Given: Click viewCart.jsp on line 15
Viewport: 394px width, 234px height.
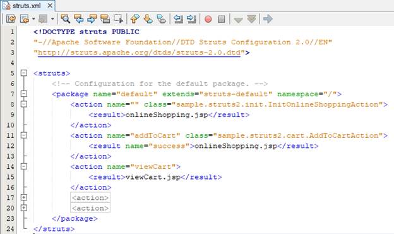Looking at the screenshot, I should coord(153,177).
